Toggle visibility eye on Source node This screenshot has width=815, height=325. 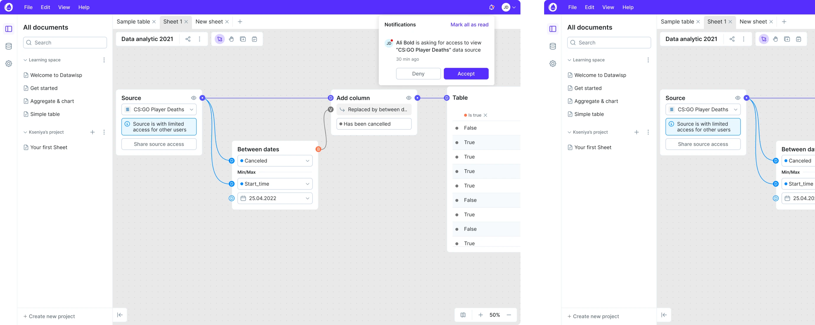[x=194, y=98]
